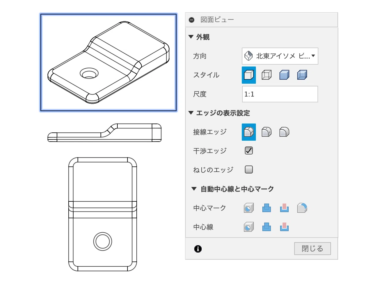Collapse the 自動中心線と中心マーク section
The image size is (380, 282).
tap(193, 189)
